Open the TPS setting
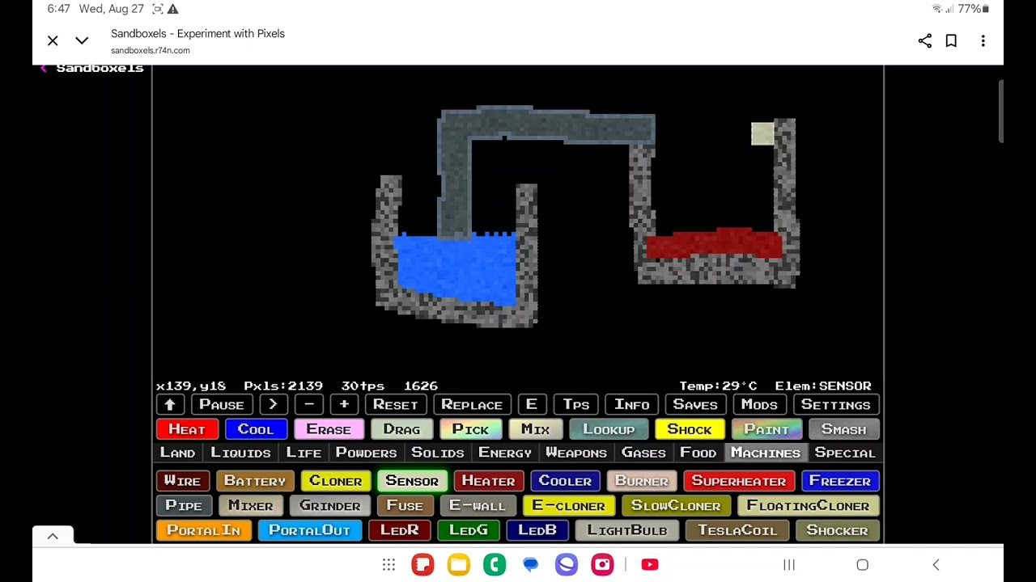 click(x=575, y=405)
